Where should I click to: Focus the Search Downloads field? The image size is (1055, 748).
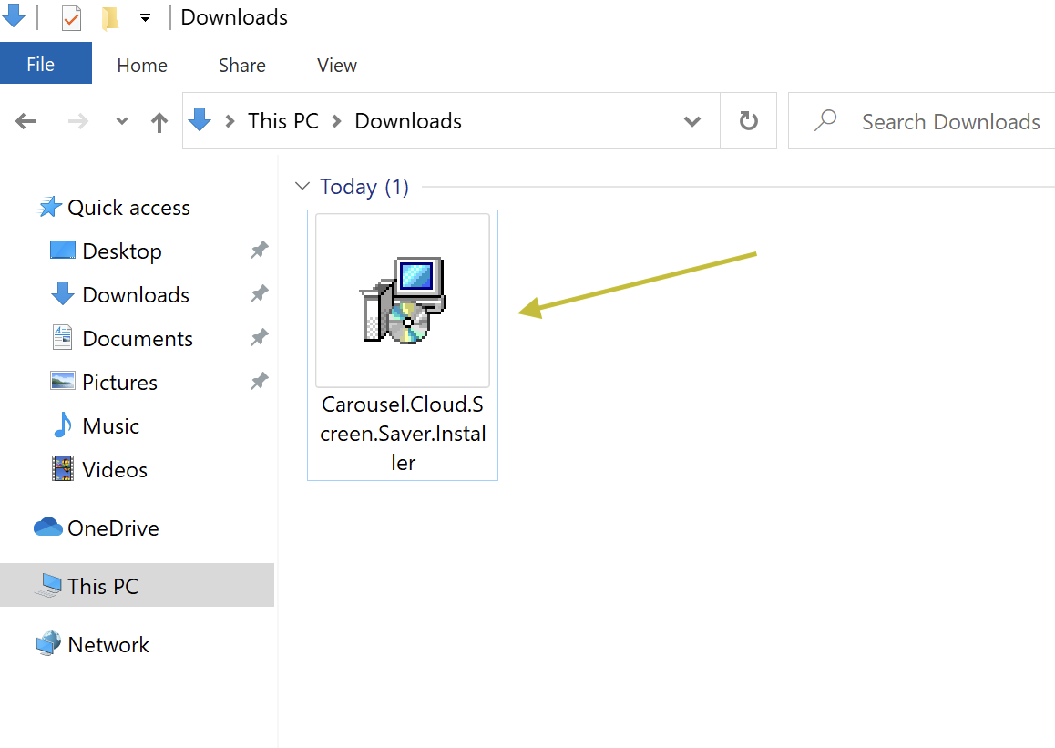[x=921, y=121]
